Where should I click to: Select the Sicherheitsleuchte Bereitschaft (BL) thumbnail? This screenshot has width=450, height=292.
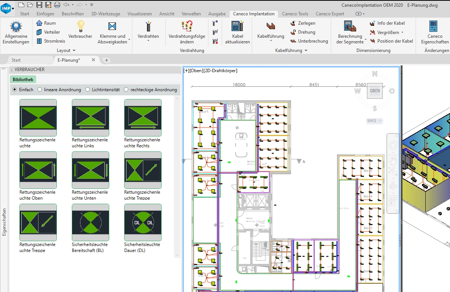coord(91,222)
